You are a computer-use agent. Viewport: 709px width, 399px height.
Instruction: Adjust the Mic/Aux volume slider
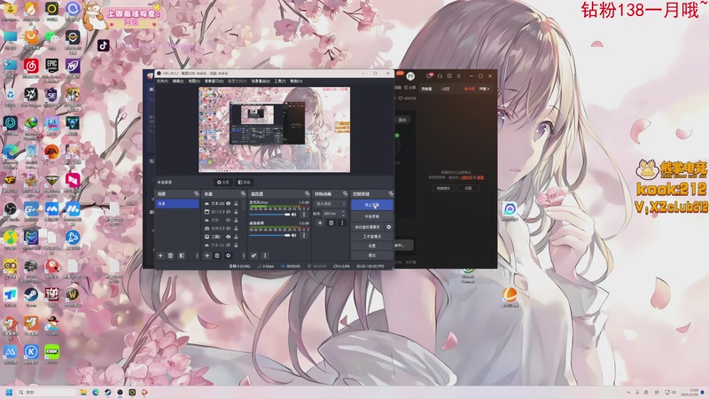coord(270,215)
